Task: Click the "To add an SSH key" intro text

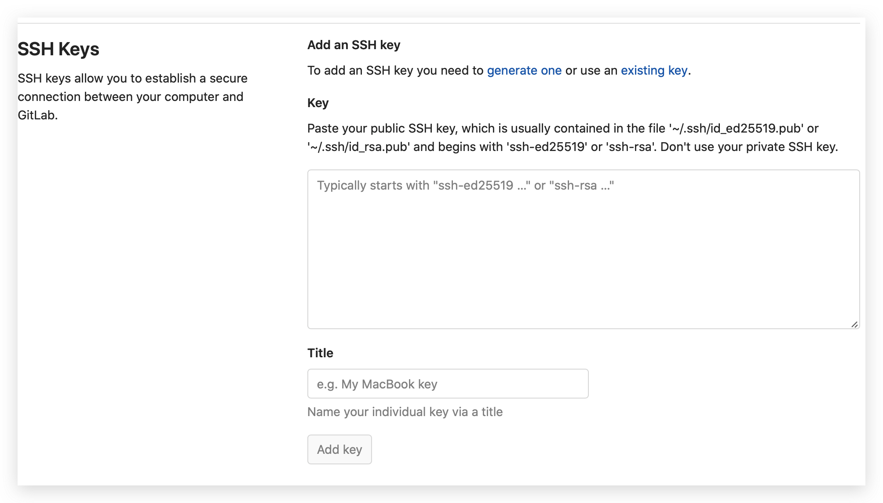Action: (x=395, y=70)
